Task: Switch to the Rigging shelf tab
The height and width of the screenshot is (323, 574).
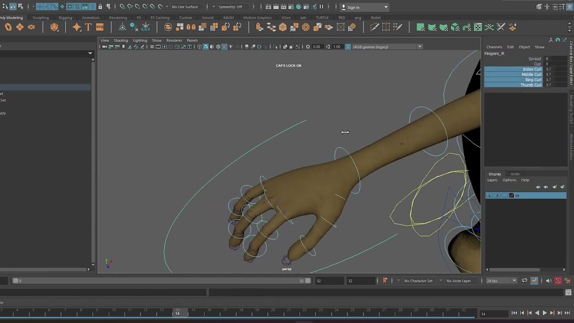Action: click(x=65, y=17)
